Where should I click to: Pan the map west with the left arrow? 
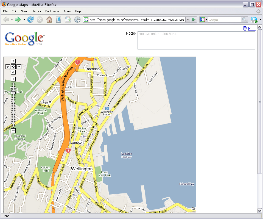click(8, 66)
